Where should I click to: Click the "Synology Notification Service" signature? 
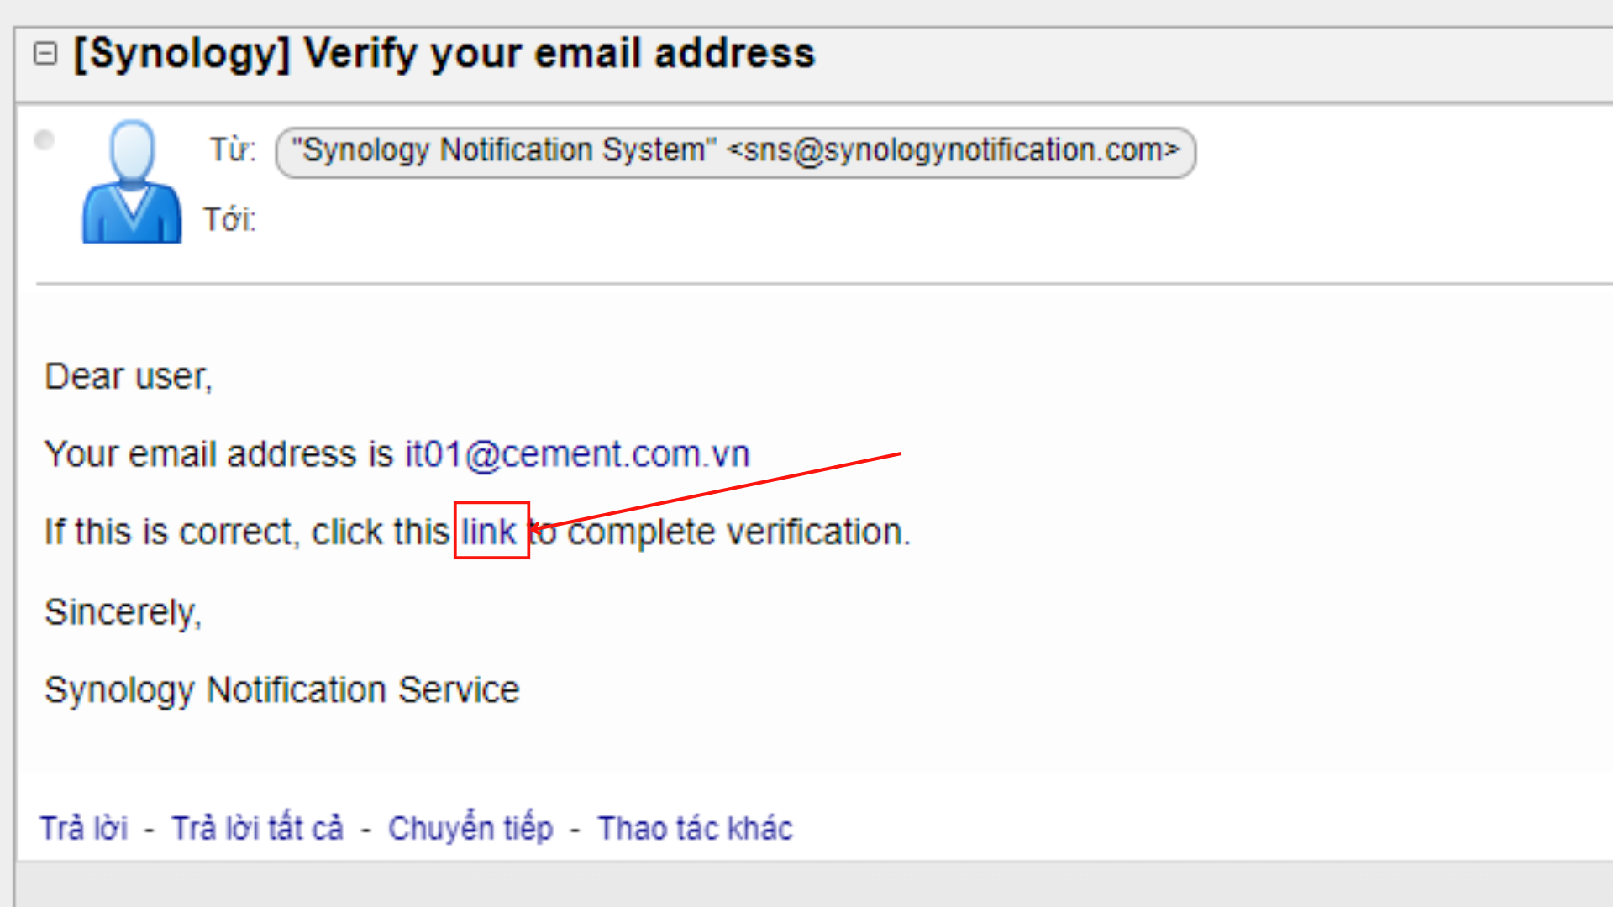pyautogui.click(x=282, y=690)
